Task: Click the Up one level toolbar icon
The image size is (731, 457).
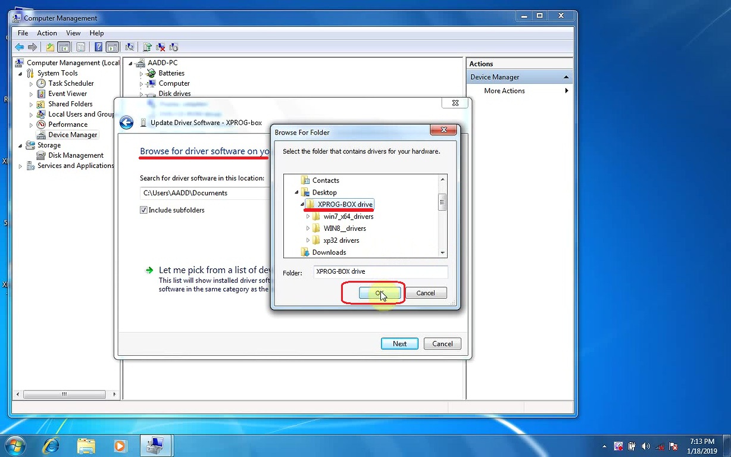Action: (x=50, y=47)
